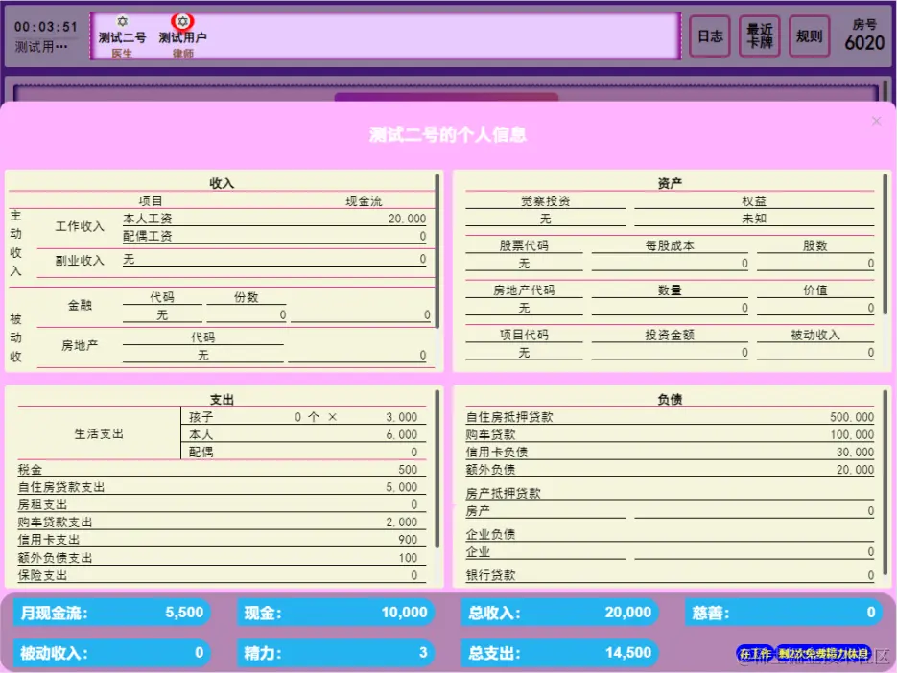
Task: Click the 支出 section header
Action: pyautogui.click(x=222, y=399)
